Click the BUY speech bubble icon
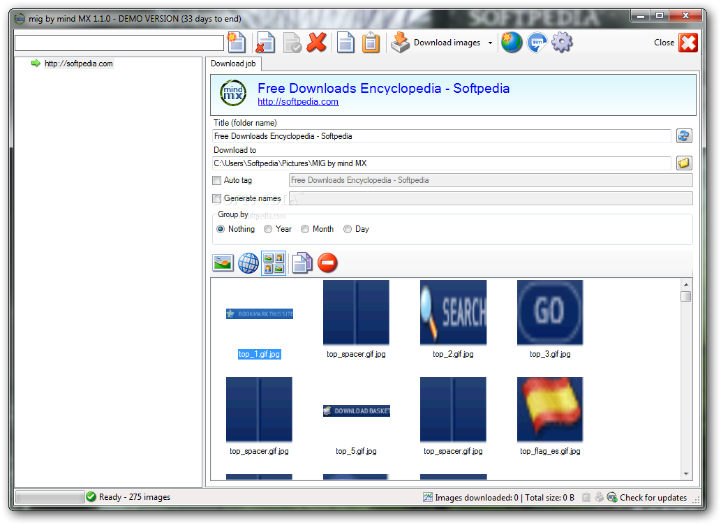 537,43
